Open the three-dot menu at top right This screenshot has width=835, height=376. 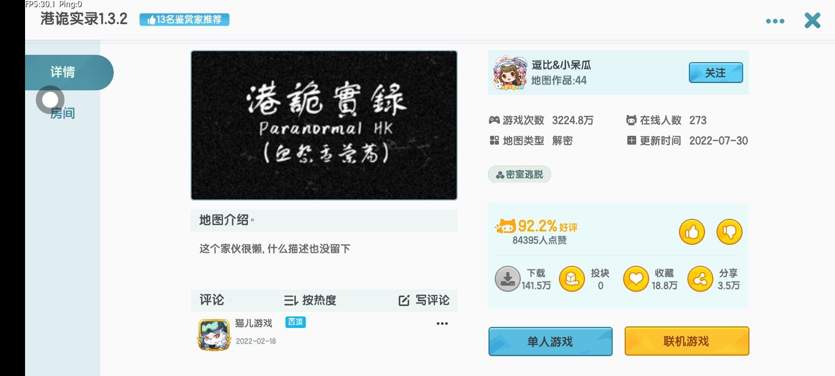[x=775, y=21]
